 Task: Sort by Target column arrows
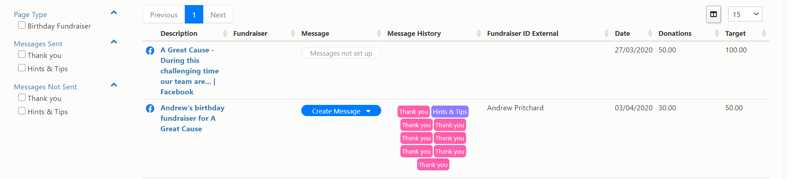(x=764, y=34)
